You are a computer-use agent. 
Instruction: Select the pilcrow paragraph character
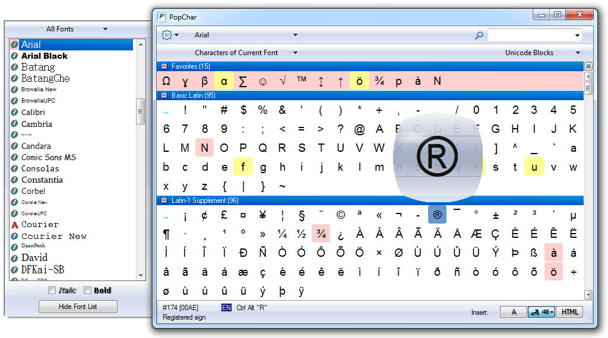tap(166, 234)
